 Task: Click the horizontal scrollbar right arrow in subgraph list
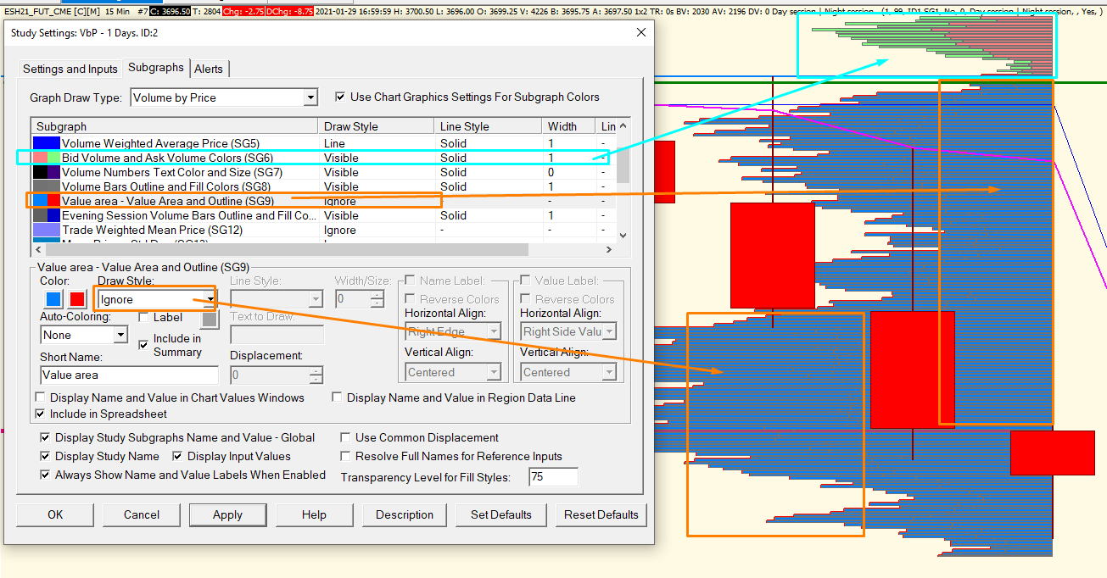[x=609, y=250]
